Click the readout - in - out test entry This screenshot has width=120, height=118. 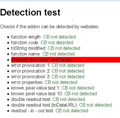pos(50,111)
